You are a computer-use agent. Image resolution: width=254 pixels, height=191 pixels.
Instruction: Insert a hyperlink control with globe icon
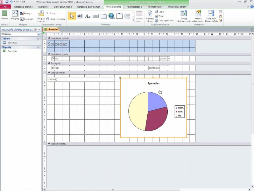[x=111, y=16]
